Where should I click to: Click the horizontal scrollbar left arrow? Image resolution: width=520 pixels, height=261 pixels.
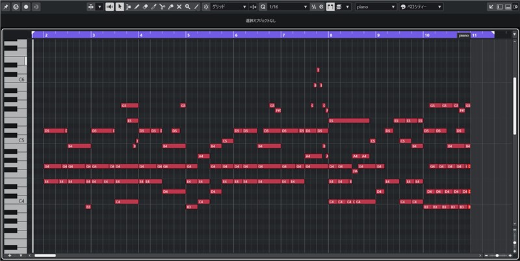pyautogui.click(x=30, y=255)
